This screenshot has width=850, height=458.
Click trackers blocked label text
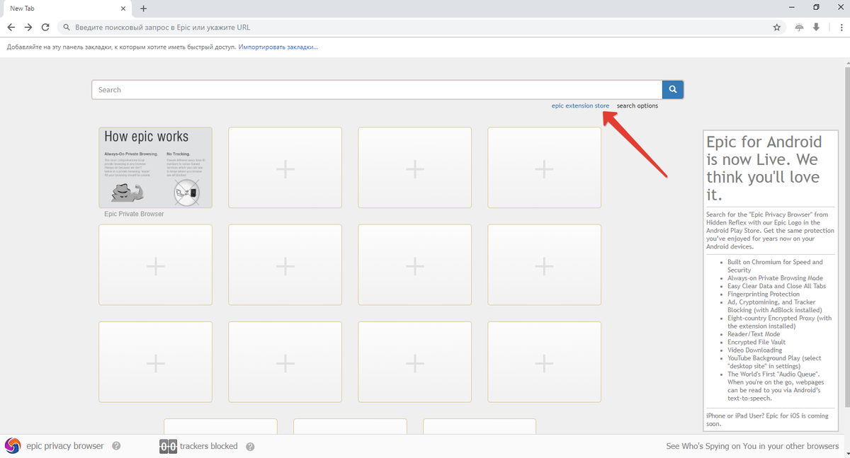pyautogui.click(x=209, y=447)
